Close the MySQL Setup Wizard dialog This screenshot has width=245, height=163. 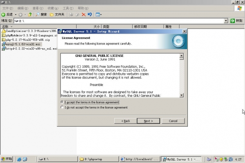tap(185, 31)
